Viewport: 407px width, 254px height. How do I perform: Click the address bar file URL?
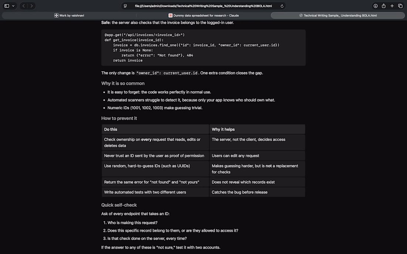(x=203, y=6)
